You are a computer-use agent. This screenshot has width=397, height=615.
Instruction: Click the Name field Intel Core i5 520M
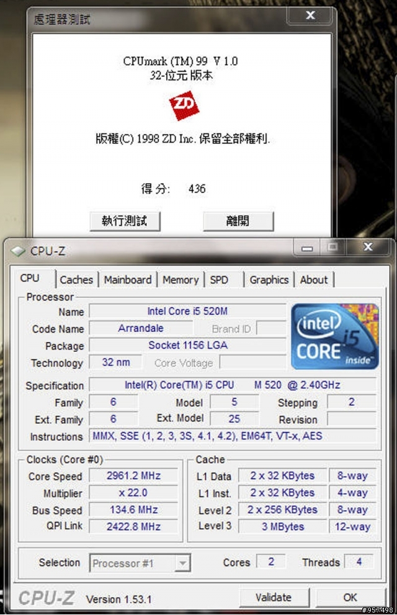[188, 311]
